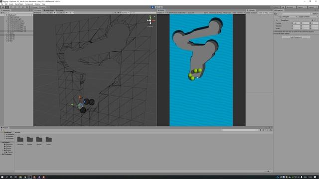Click the Step button
Screen dimensions: 319x179
(160, 7)
